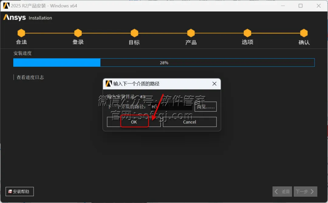Click the Ansys icon in the window title bar
Viewport: 328px width, 203px height.
(x=6, y=6)
